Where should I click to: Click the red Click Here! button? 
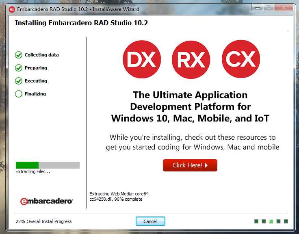coord(190,165)
